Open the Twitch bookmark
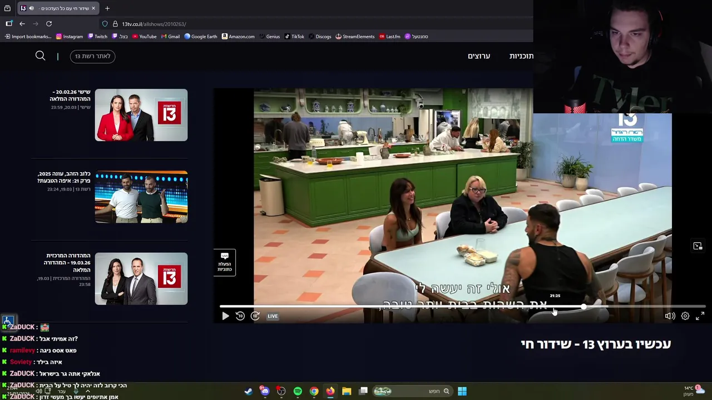 (x=97, y=37)
